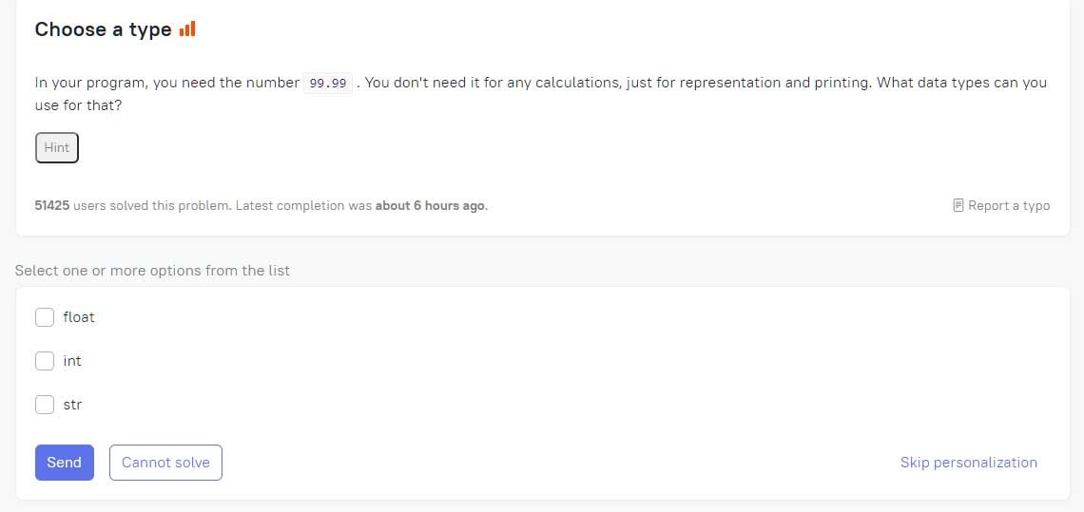
Task: Click the 51425 users solved count
Action: click(52, 205)
